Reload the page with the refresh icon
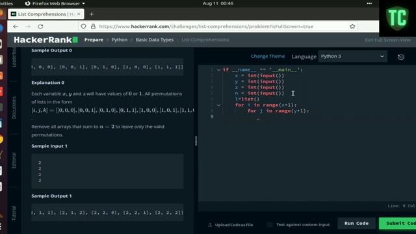Viewport: 416px width, 234px height. (40, 27)
